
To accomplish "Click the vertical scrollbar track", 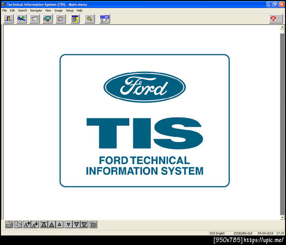I will pyautogui.click(x=282, y=124).
